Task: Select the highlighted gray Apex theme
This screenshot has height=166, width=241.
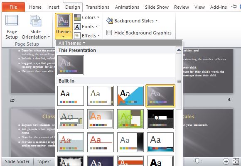Action: pos(160,96)
